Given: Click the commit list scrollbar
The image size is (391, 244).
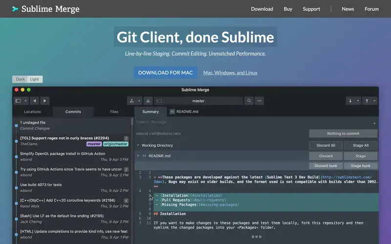Looking at the screenshot, I should point(132,121).
